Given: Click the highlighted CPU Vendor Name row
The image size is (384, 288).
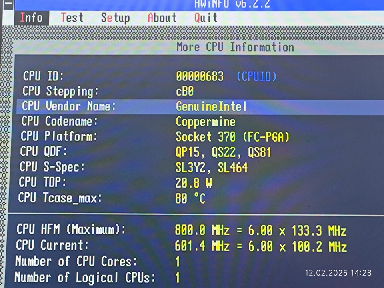Looking at the screenshot, I should click(x=200, y=106).
